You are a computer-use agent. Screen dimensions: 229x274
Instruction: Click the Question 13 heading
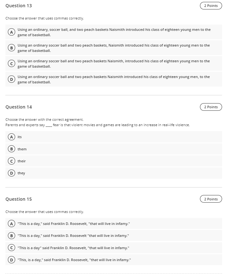point(18,5)
